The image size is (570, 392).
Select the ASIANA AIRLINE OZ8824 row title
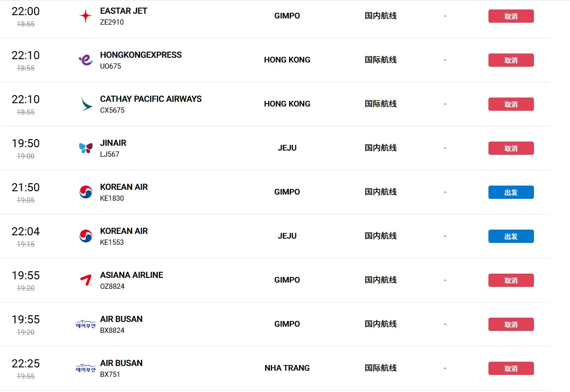pyautogui.click(x=132, y=275)
